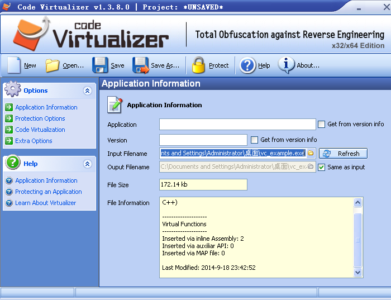This screenshot has width=391, height=300.
Task: Click the Application Information notepad pencil icon
Action: point(115,104)
